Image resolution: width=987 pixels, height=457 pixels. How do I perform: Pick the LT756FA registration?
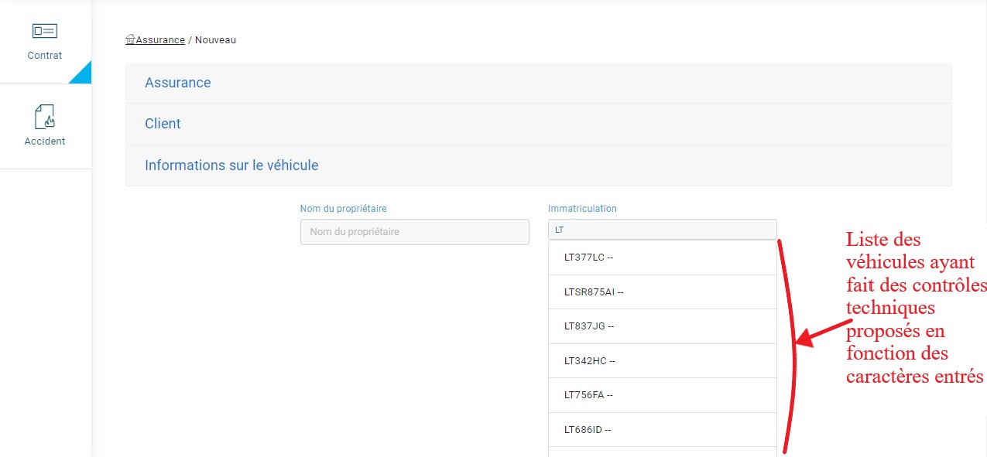click(x=663, y=395)
